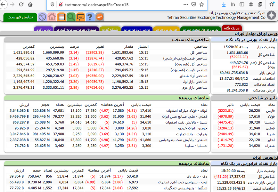Open the orange table grid icon
This screenshot has height=192, width=278.
coord(61,17)
